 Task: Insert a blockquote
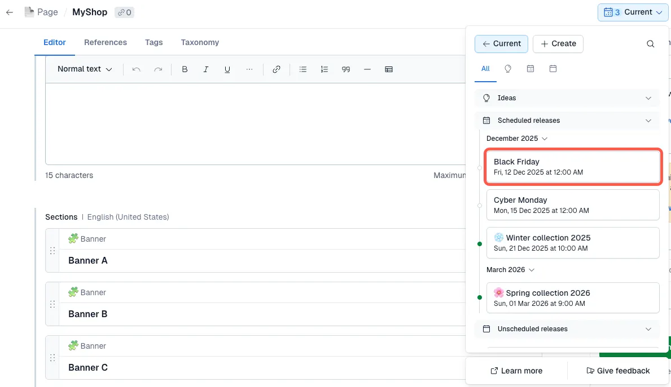346,69
